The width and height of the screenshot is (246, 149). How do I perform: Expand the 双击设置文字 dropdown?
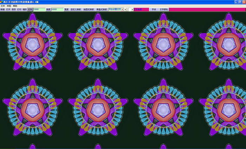coord(122,9)
